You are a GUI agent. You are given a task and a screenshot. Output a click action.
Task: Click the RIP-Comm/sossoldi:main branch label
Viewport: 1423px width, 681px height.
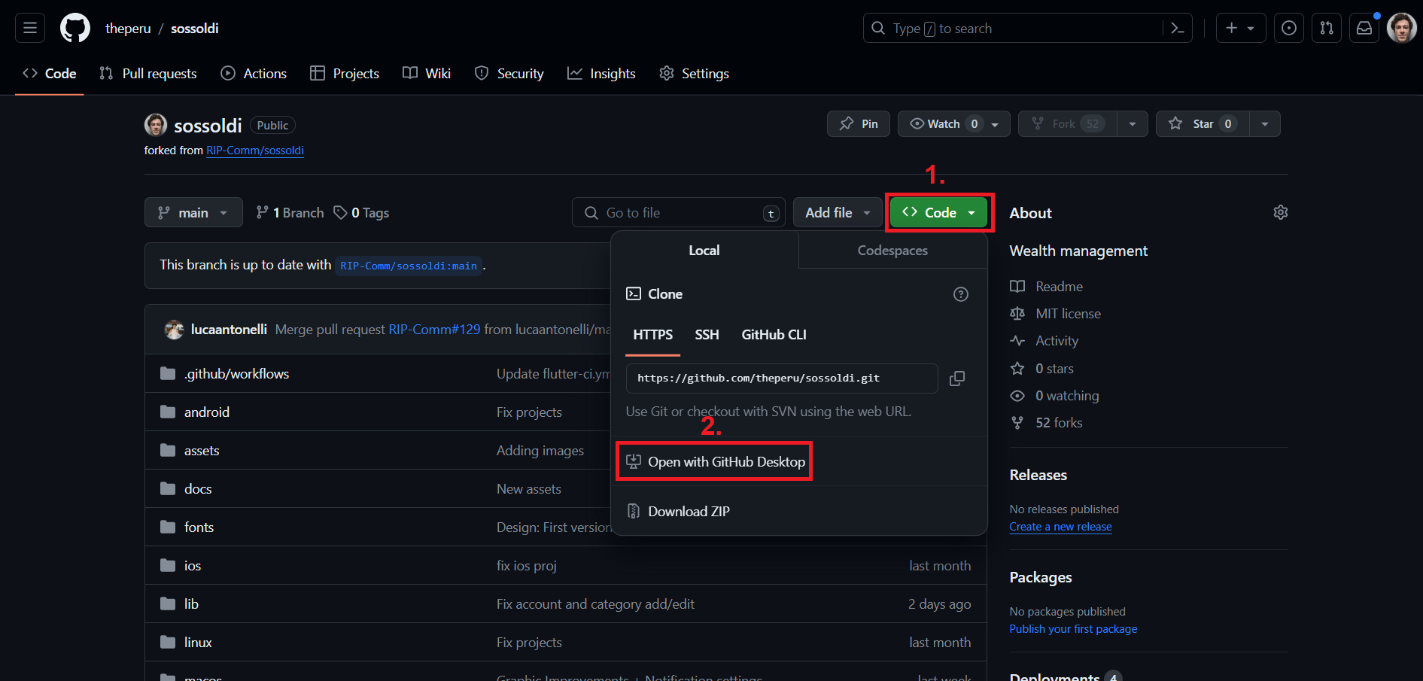(x=409, y=266)
